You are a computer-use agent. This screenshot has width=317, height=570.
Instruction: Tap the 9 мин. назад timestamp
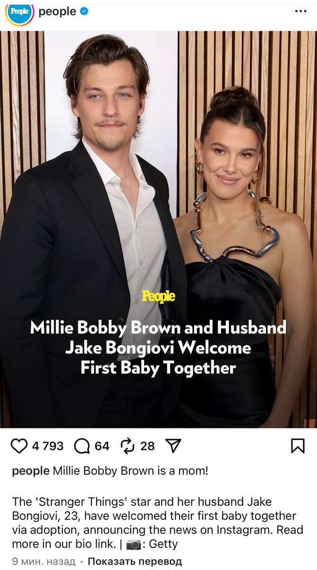pos(44,561)
